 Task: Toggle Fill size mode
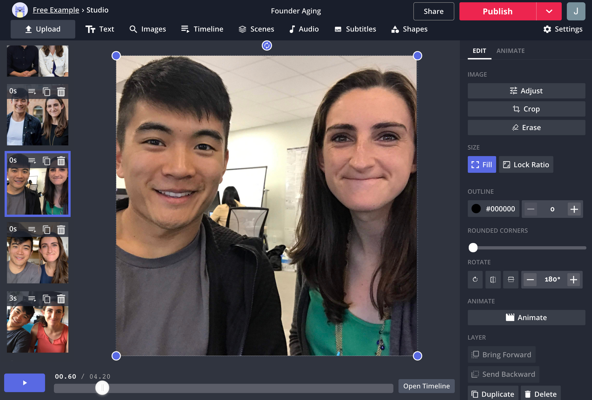coord(481,165)
